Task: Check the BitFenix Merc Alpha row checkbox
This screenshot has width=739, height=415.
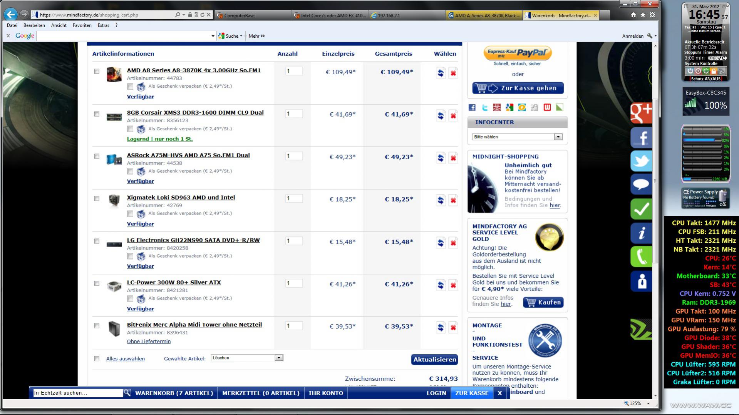Action: click(x=97, y=326)
